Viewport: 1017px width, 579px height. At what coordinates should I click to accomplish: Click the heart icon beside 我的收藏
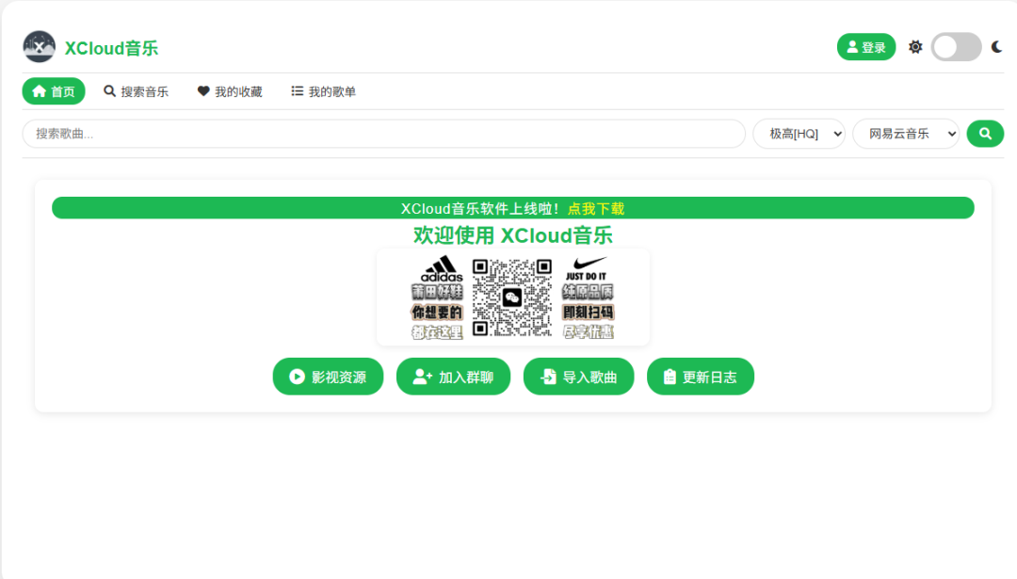(203, 90)
